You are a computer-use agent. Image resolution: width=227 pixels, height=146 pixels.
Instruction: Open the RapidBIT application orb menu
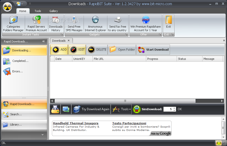(7, 7)
